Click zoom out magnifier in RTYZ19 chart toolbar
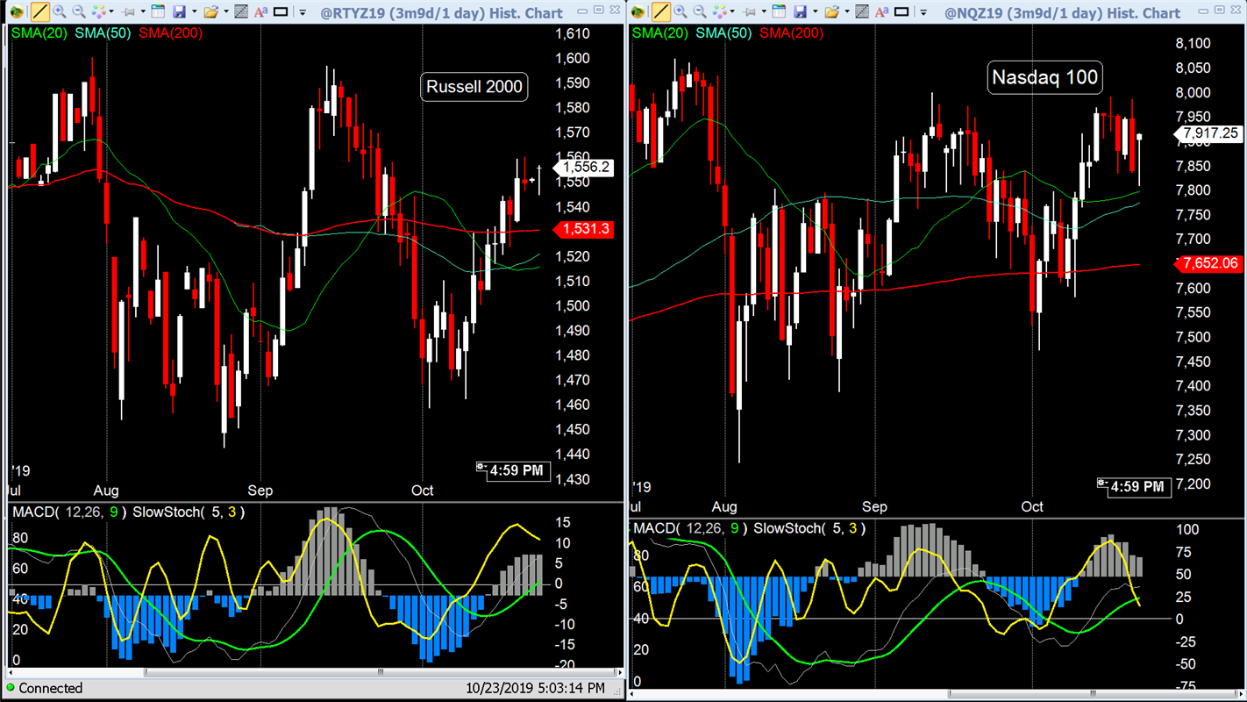Image resolution: width=1247 pixels, height=702 pixels. pyautogui.click(x=79, y=12)
